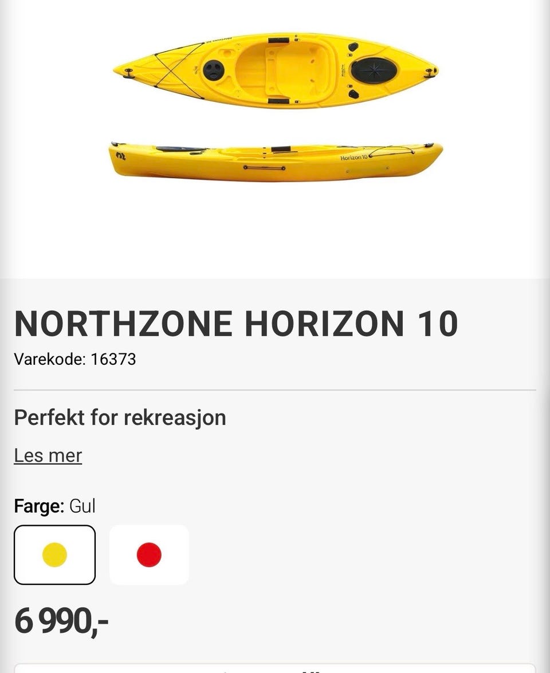550x673 pixels.
Task: Click the top-view yellow kayak image
Action: click(276, 70)
